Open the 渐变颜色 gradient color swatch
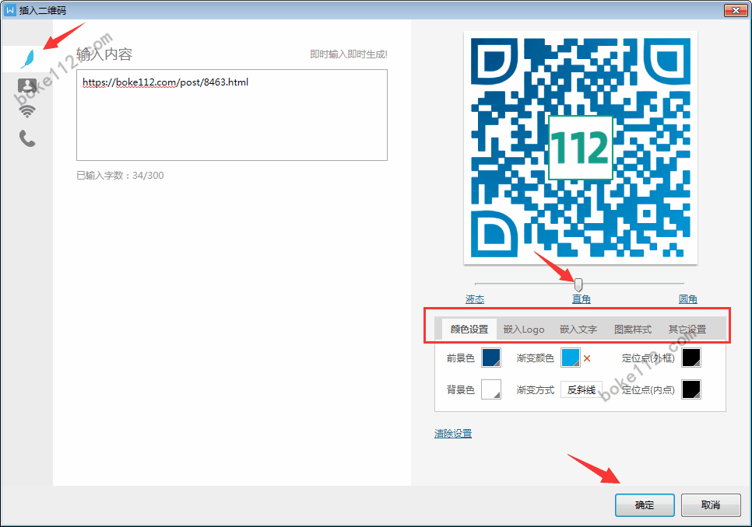 point(571,358)
